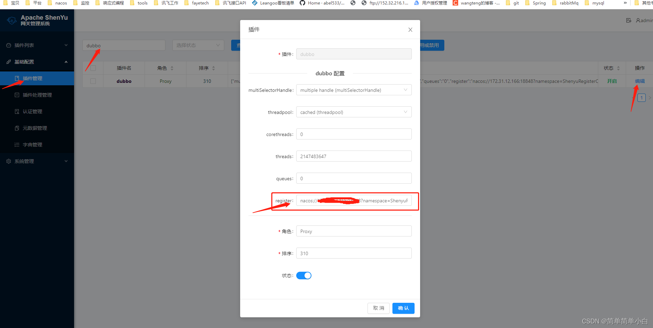This screenshot has width=653, height=328.
Task: Check the dubbo row checkbox
Action: (x=93, y=81)
